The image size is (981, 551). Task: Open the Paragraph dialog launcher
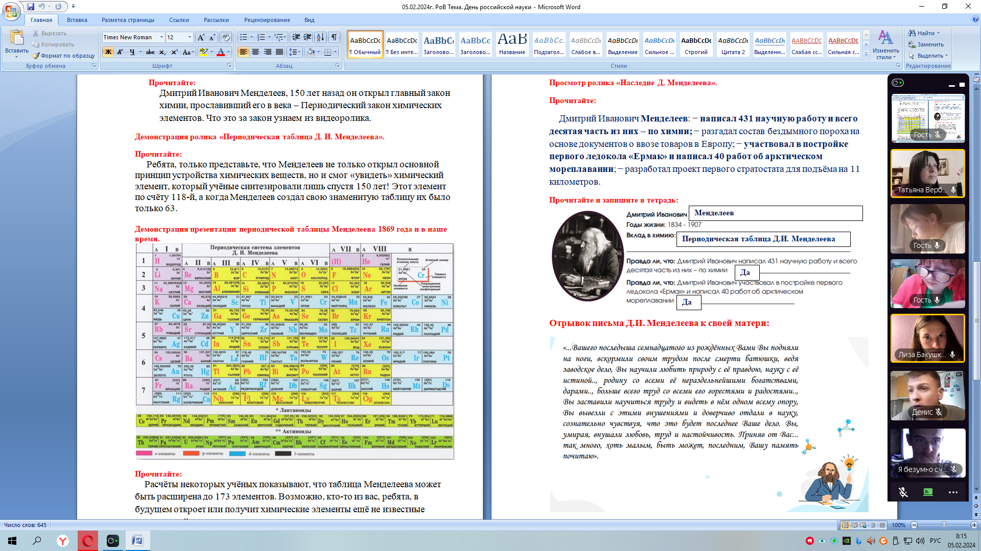pos(338,66)
